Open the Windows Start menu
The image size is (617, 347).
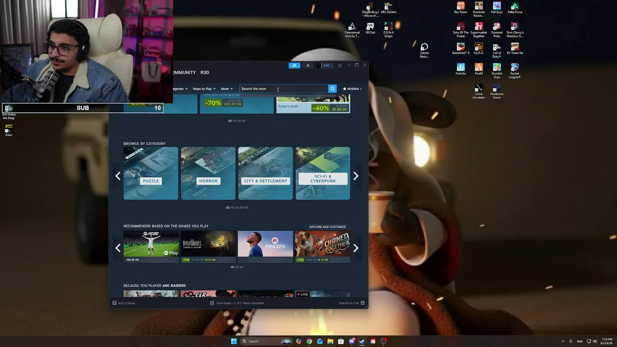234,341
